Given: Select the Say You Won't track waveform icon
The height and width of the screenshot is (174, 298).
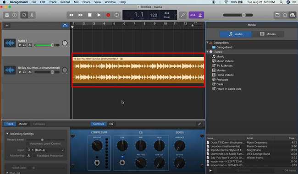Looking at the screenshot, I should tap(10, 70).
